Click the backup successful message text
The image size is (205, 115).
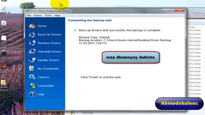coord(120,30)
